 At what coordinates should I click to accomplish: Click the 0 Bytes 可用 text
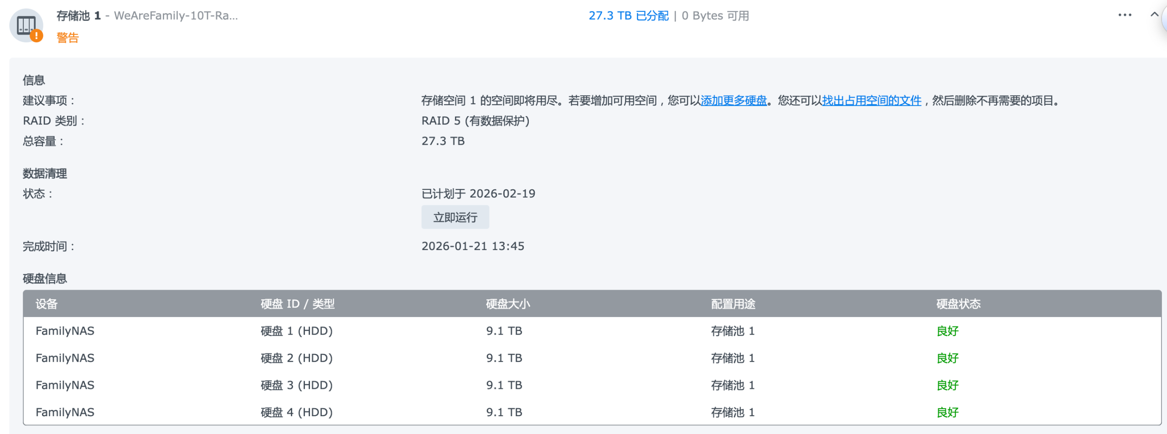tap(715, 16)
